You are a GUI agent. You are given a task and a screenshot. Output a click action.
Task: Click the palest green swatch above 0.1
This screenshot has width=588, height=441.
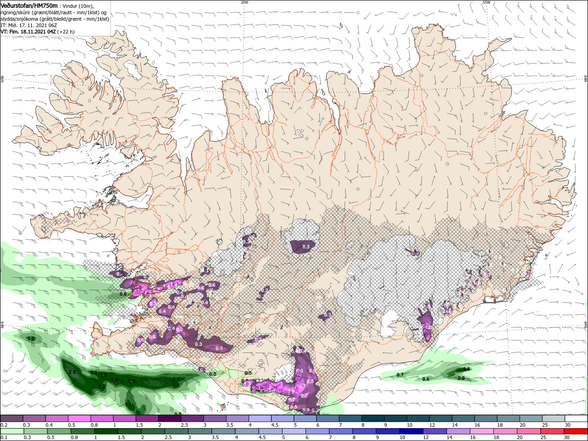11,431
